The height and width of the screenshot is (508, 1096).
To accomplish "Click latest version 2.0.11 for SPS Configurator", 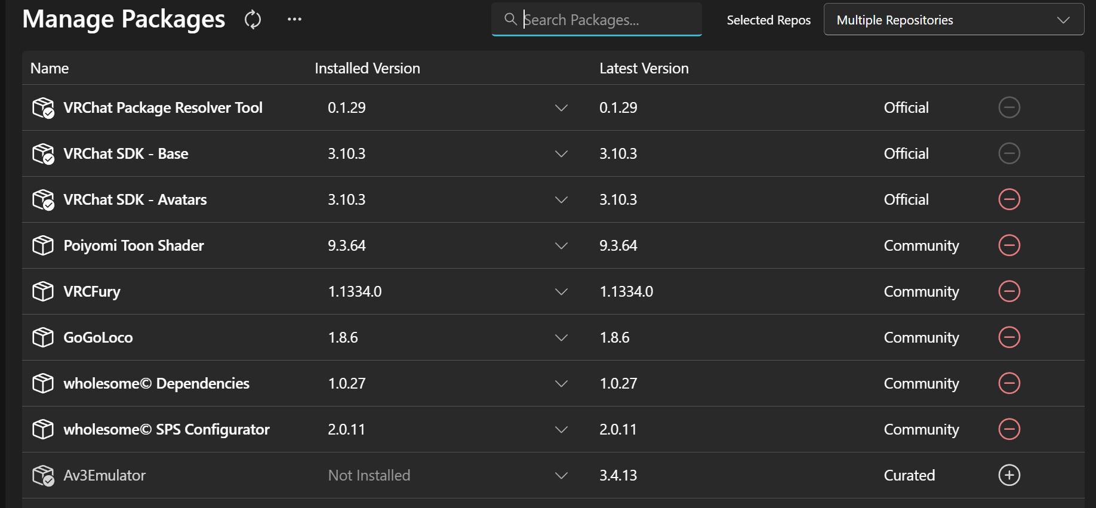I will pos(618,429).
